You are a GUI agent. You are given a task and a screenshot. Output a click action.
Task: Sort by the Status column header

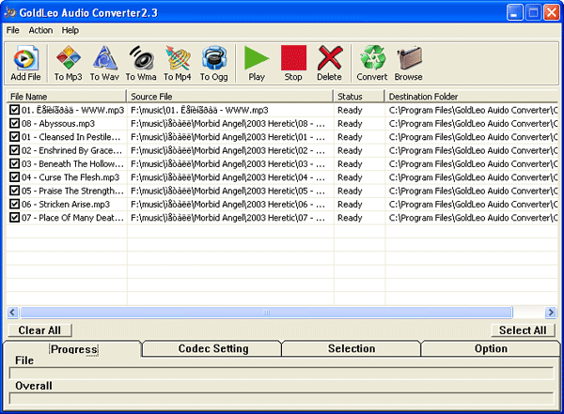pyautogui.click(x=359, y=97)
